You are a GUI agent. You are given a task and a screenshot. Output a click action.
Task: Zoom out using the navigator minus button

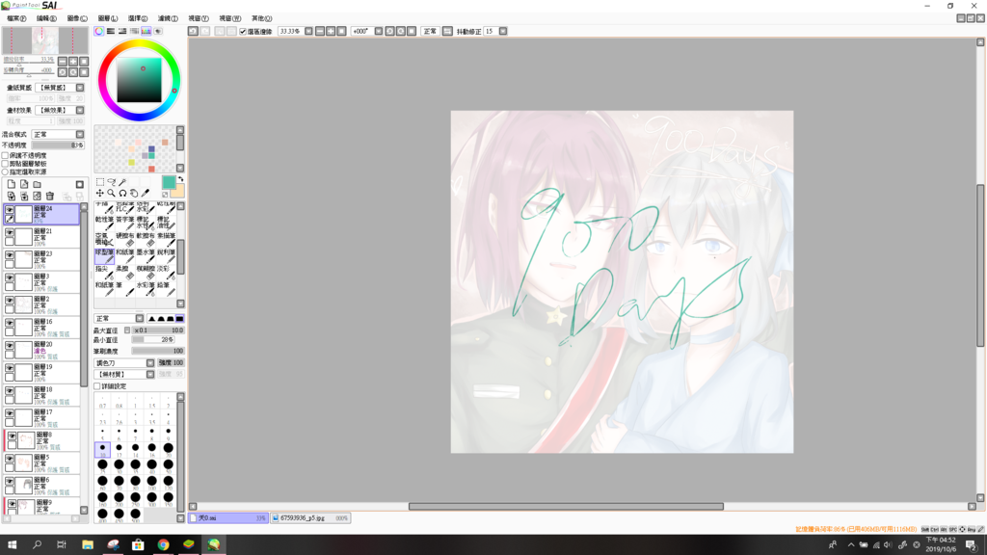coord(63,61)
